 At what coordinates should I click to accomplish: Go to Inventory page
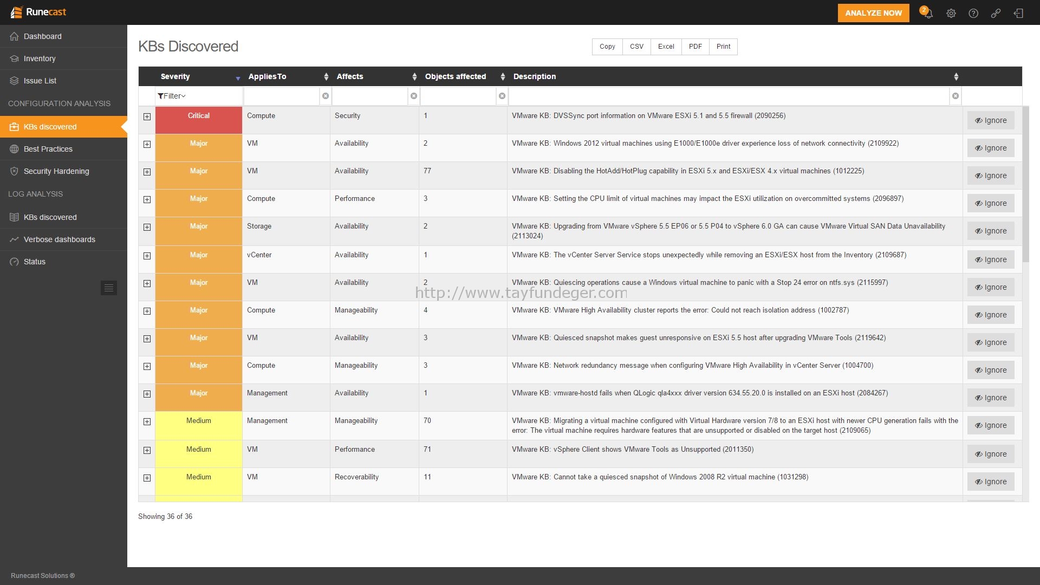coord(63,58)
